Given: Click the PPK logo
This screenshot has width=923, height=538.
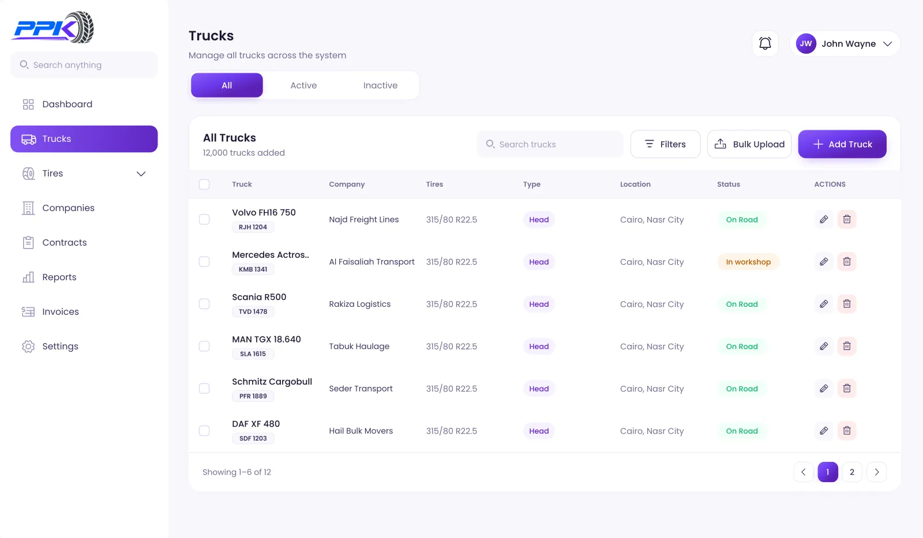Looking at the screenshot, I should [53, 28].
